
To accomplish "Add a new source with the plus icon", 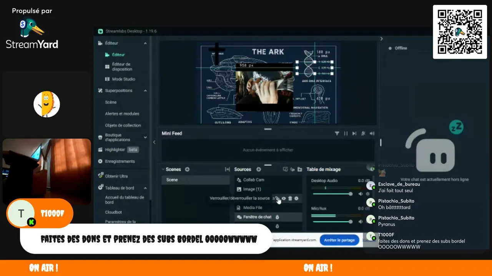I will tap(259, 169).
